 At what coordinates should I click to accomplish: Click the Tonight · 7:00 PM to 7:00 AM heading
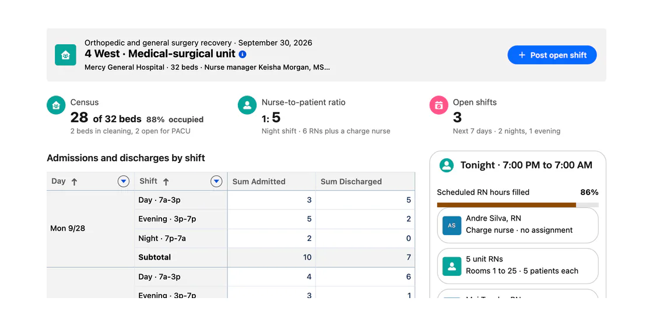(x=526, y=165)
